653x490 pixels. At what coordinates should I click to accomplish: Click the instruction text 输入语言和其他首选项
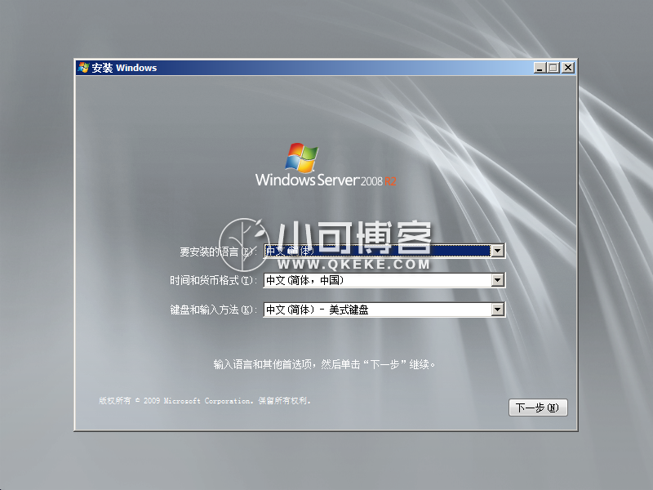(324, 364)
